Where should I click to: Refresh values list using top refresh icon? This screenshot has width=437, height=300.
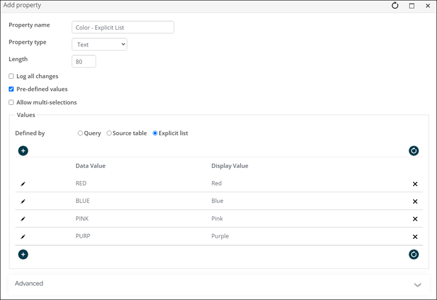[414, 151]
